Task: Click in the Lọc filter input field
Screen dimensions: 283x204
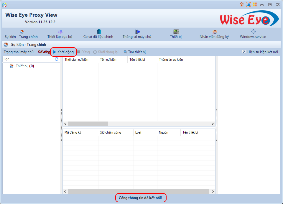Action: 27,59
